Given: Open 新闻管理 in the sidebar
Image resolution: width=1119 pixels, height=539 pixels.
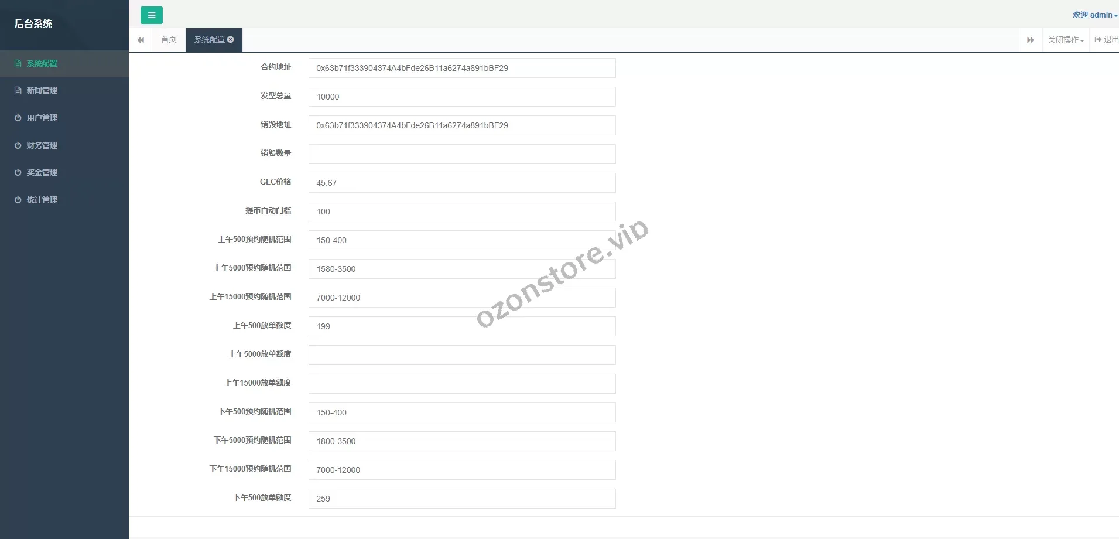Looking at the screenshot, I should [x=42, y=90].
